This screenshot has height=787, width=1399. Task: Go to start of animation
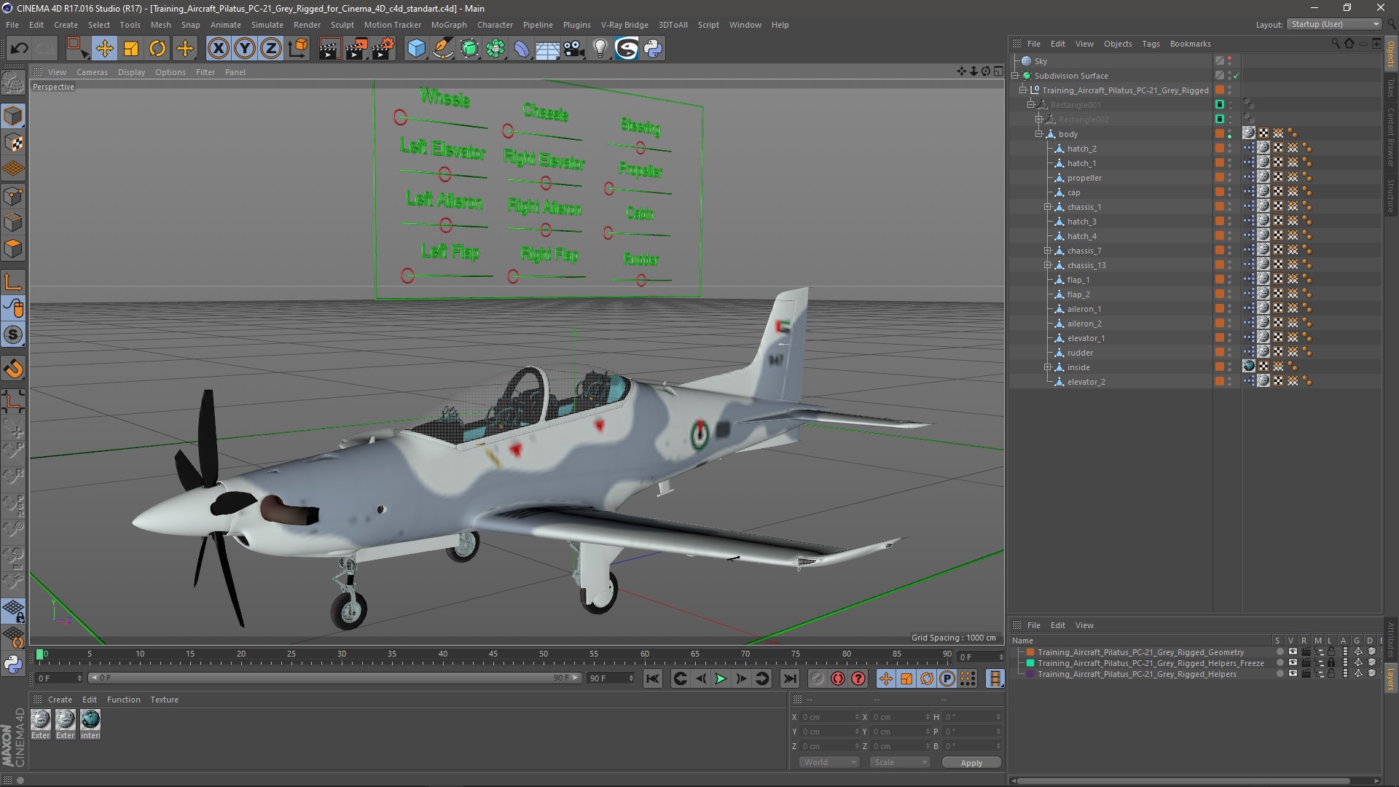pos(653,678)
